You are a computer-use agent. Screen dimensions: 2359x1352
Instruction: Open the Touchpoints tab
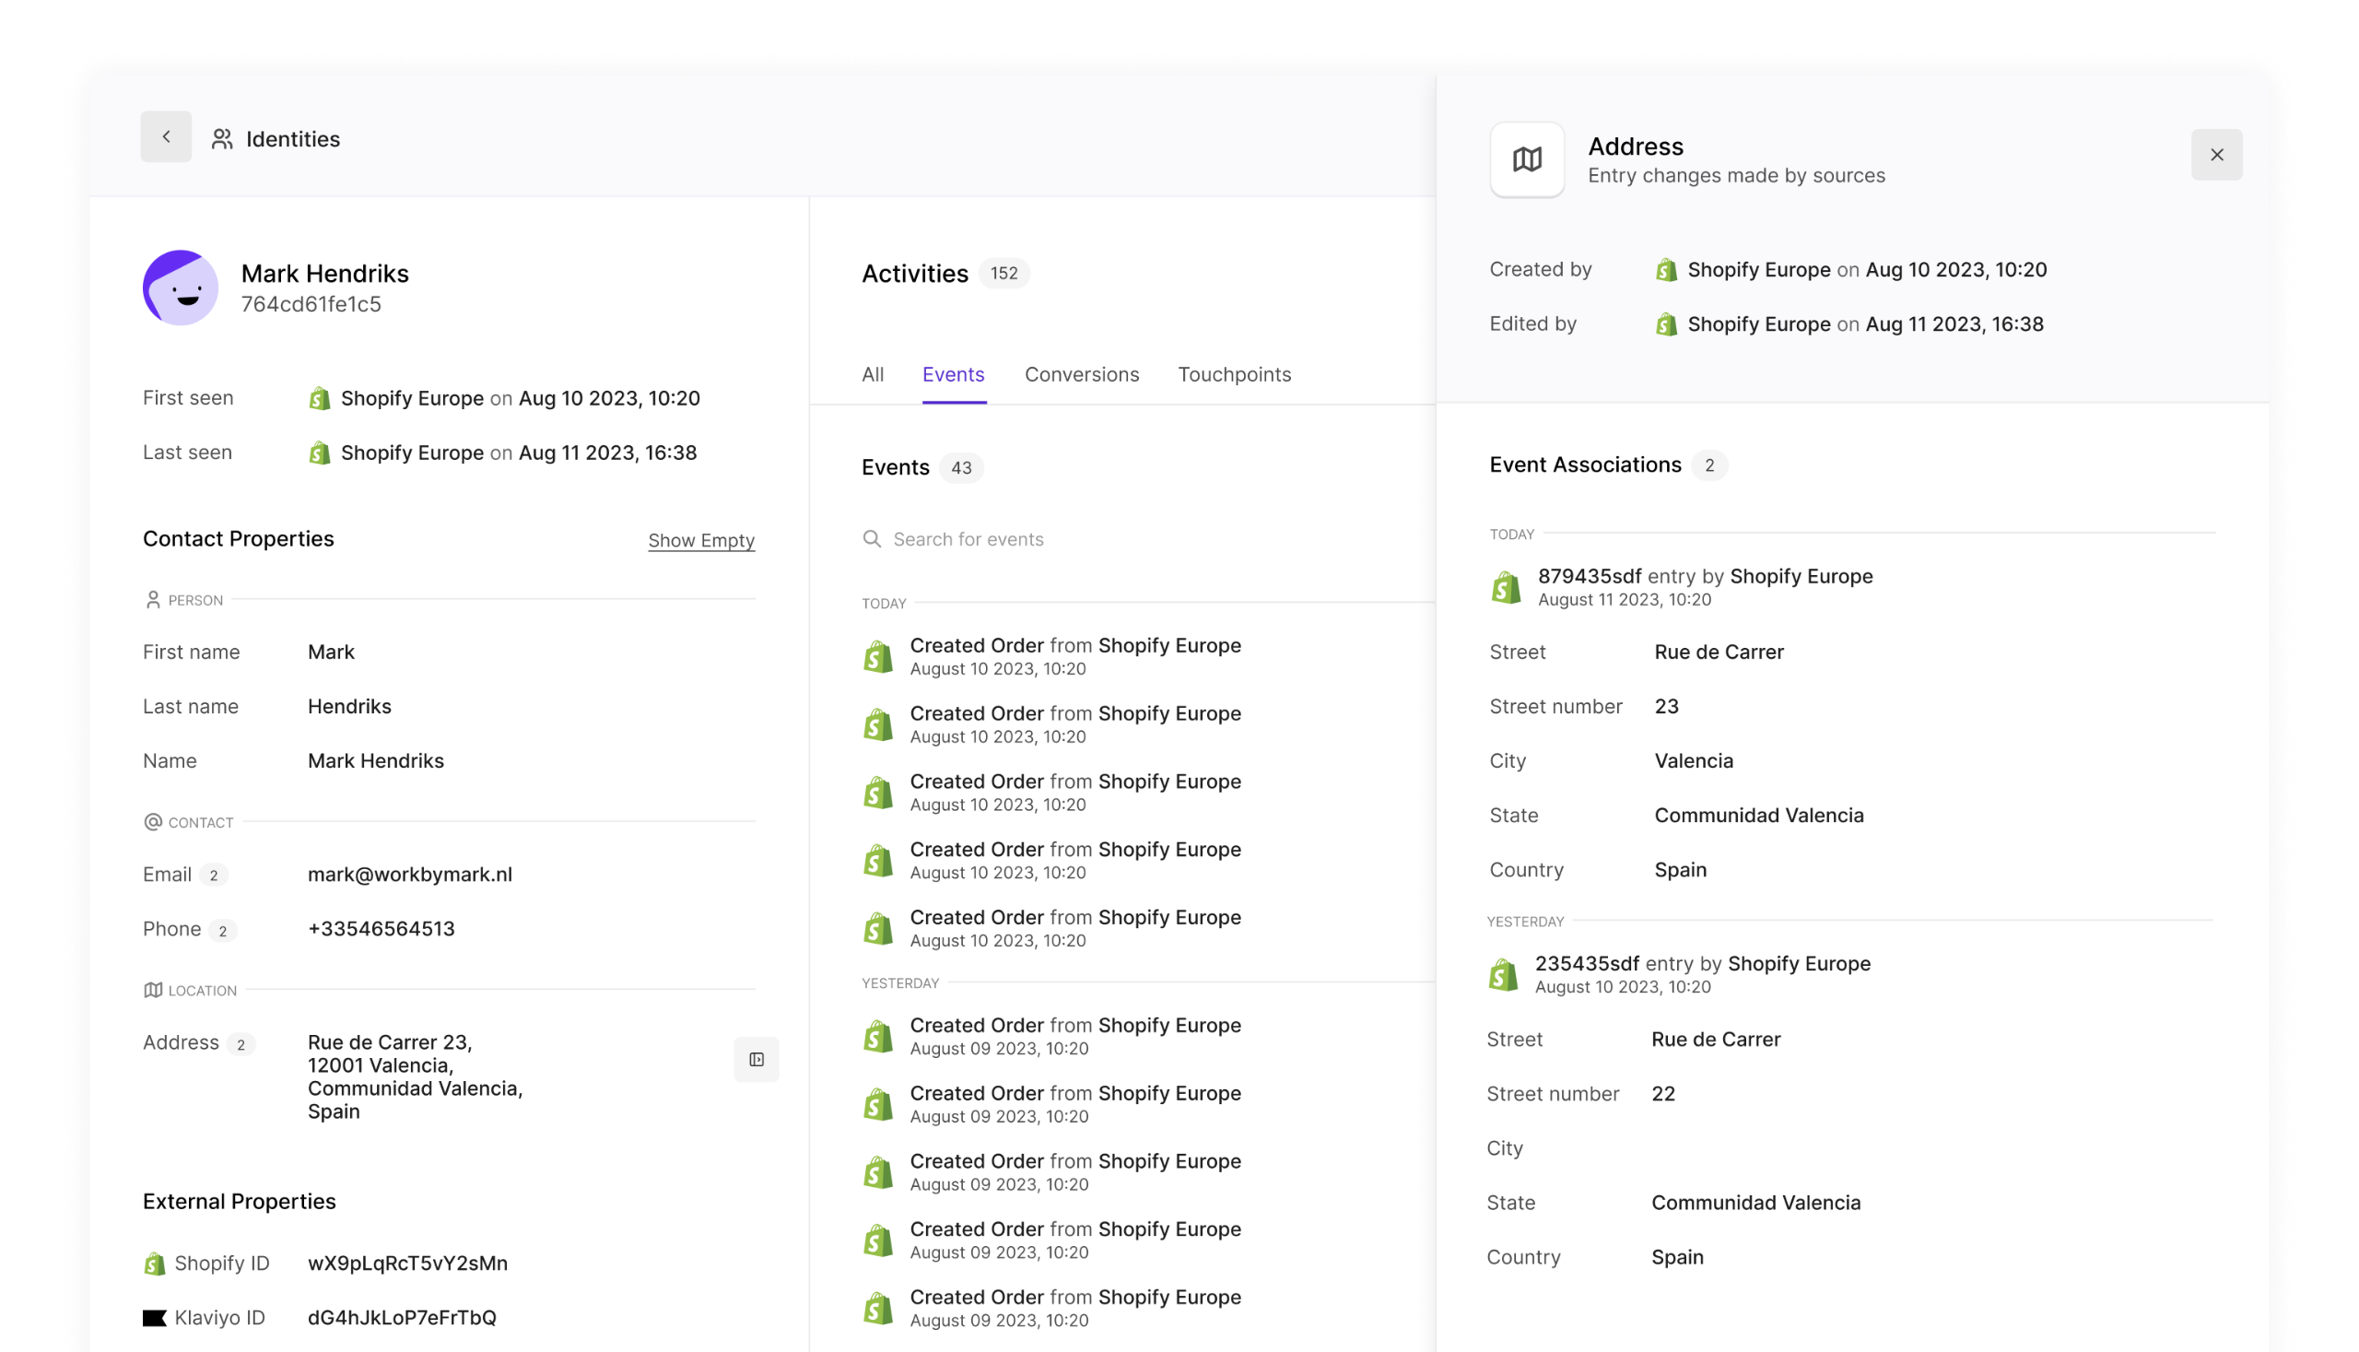click(x=1234, y=374)
